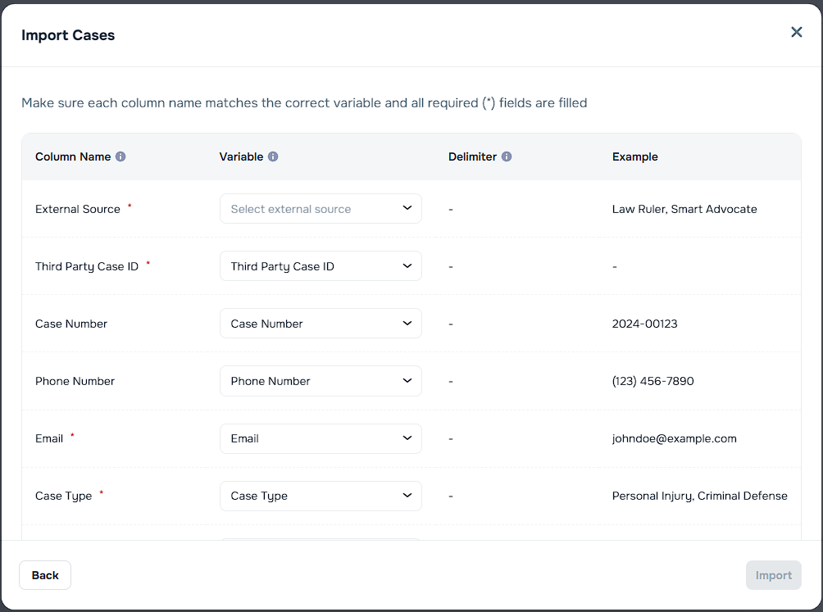Select the Email row label
The height and width of the screenshot is (612, 823).
[48, 437]
